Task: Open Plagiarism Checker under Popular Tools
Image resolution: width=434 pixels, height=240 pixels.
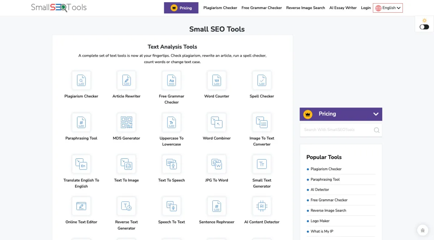Action: point(326,169)
